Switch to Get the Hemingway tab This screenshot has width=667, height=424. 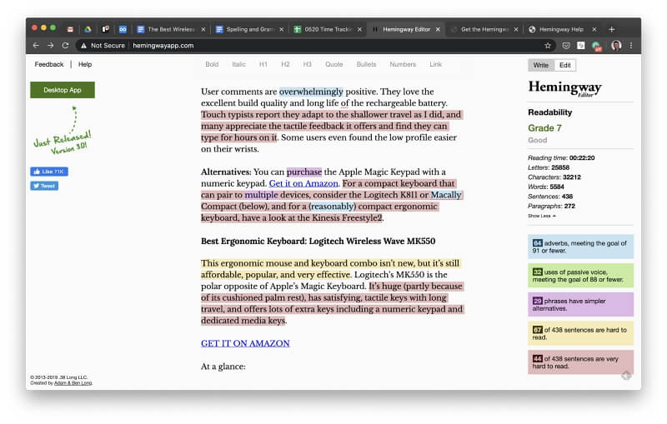[484, 29]
